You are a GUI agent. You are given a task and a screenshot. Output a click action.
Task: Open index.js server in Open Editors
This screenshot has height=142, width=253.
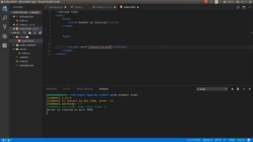(x=27, y=25)
